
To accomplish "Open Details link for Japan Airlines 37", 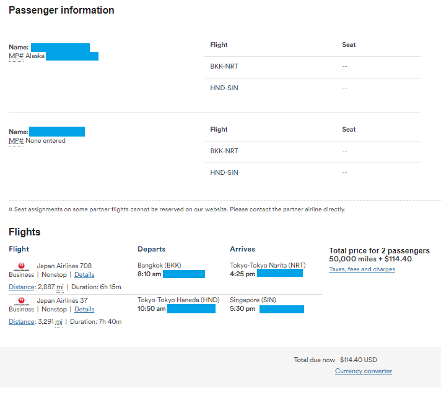I will 84,309.
